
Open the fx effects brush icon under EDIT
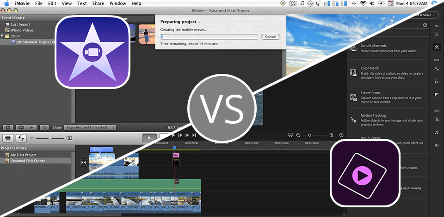point(437,68)
